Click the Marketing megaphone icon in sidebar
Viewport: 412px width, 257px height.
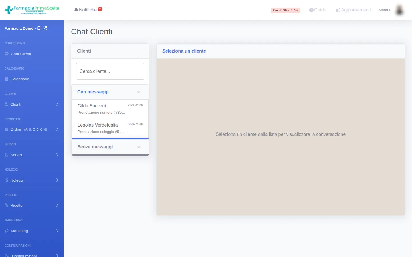tap(7, 231)
